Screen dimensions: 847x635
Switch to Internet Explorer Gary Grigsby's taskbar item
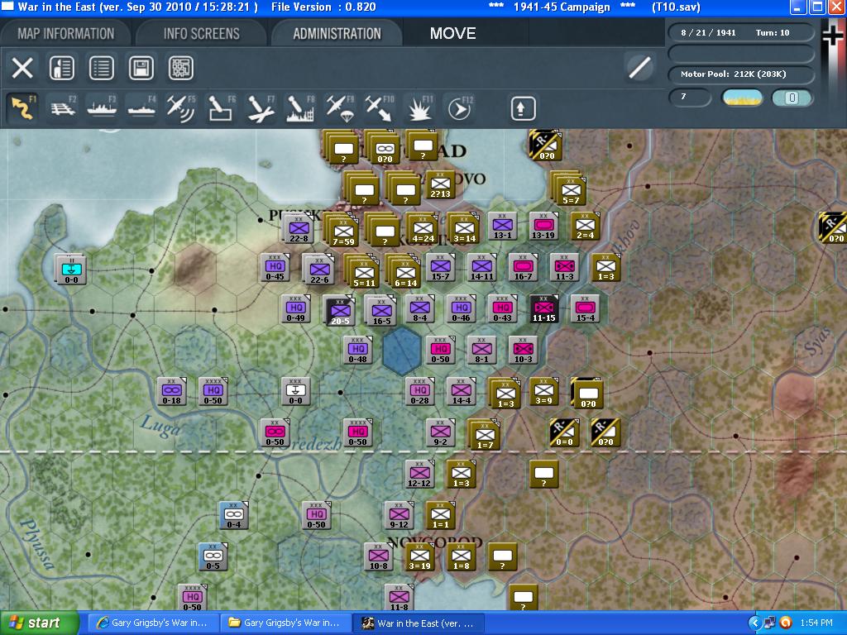(153, 623)
